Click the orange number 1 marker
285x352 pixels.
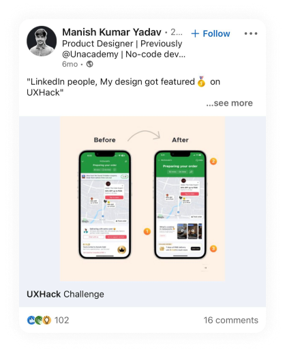tap(147, 231)
